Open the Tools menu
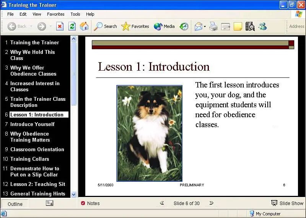The width and height of the screenshot is (306, 218). [75, 14]
